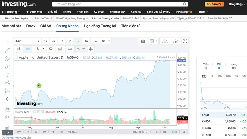Toggle the auto scale option
The image size is (247, 139).
[174, 132]
